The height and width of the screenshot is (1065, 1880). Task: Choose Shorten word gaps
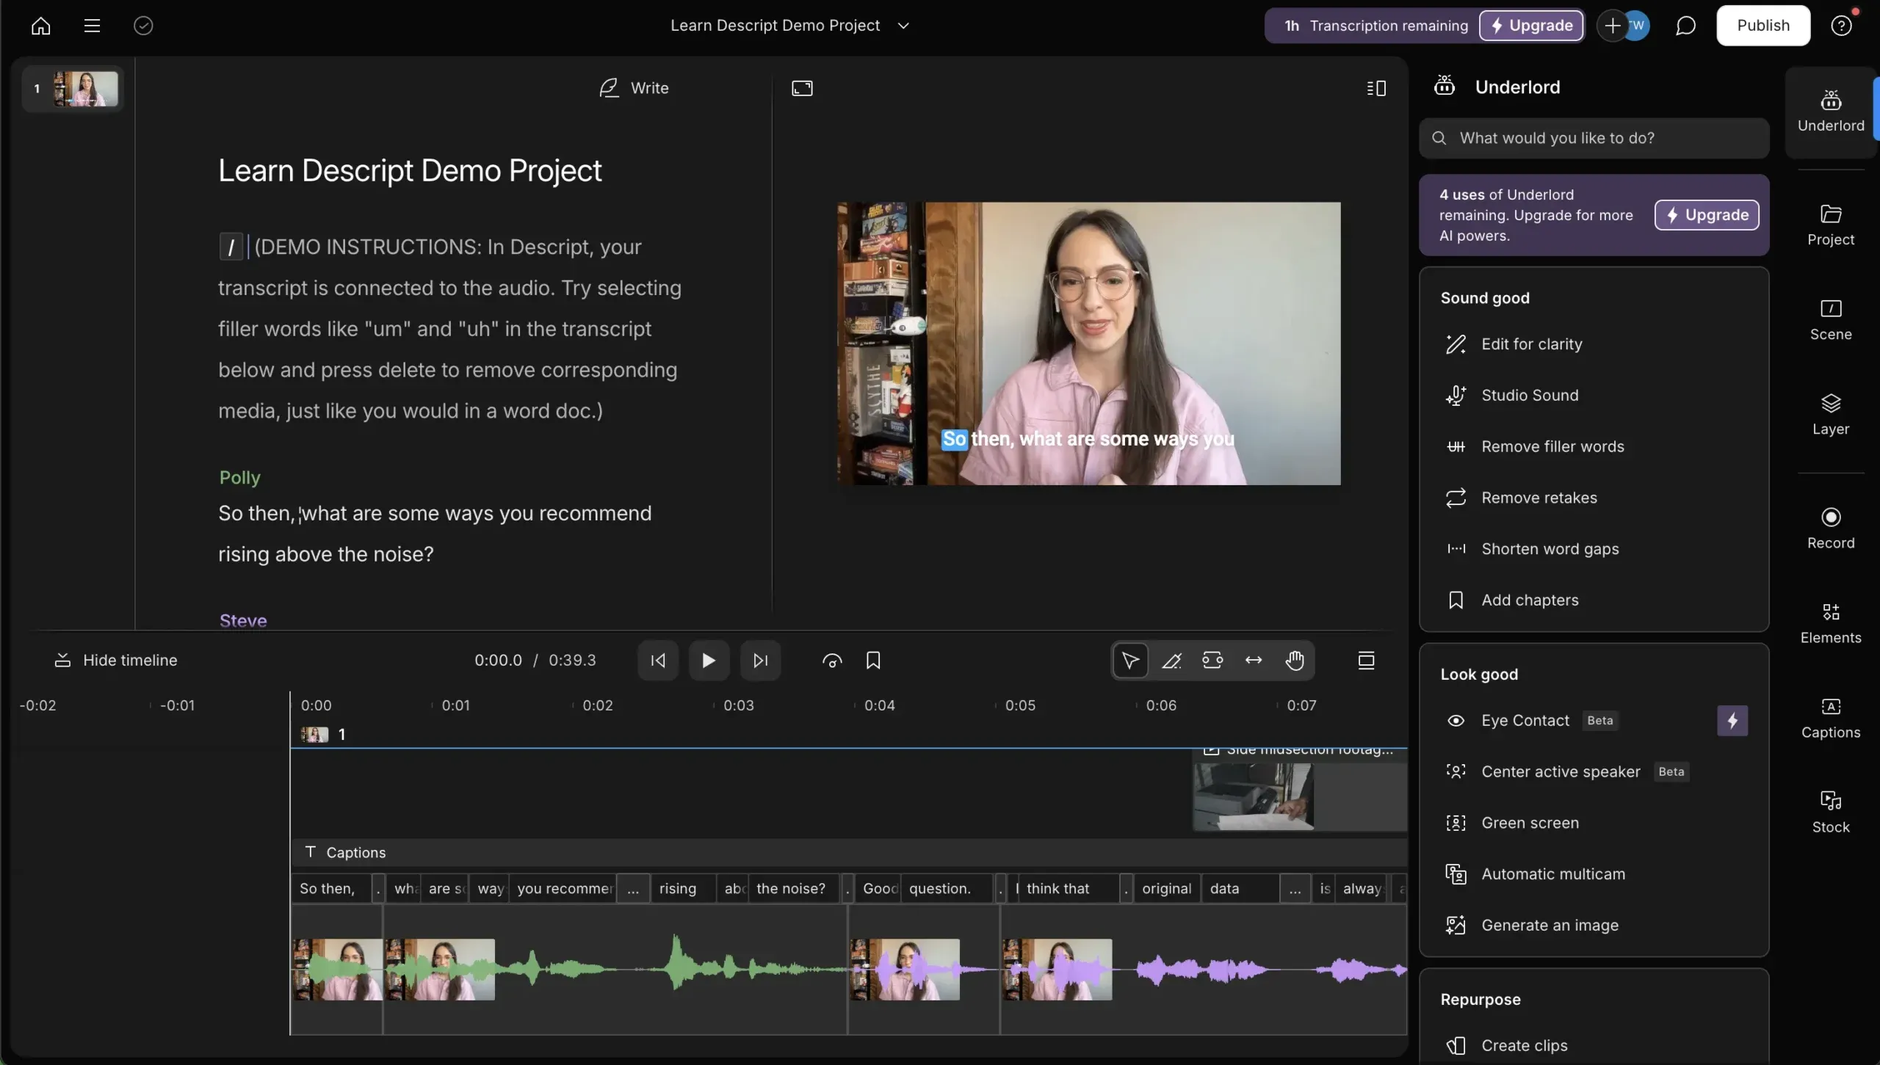click(1594, 550)
